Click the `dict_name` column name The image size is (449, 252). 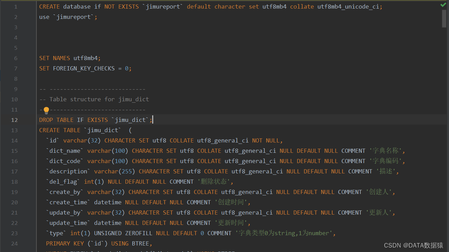coord(65,151)
